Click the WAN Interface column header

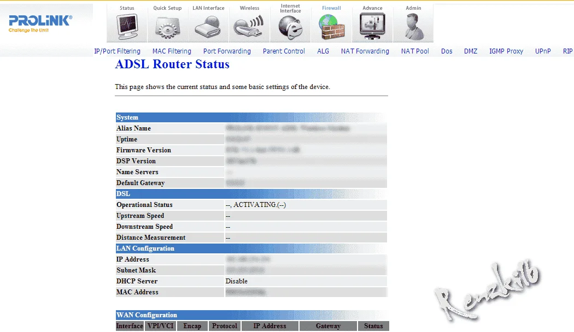[130, 326]
